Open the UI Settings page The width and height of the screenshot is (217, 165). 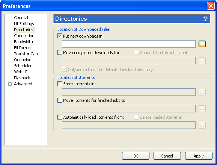click(24, 24)
